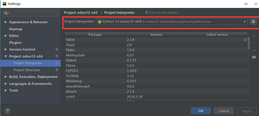
Task: Click Project: odoo12-x64 breadcrumb
Action: (x=81, y=12)
